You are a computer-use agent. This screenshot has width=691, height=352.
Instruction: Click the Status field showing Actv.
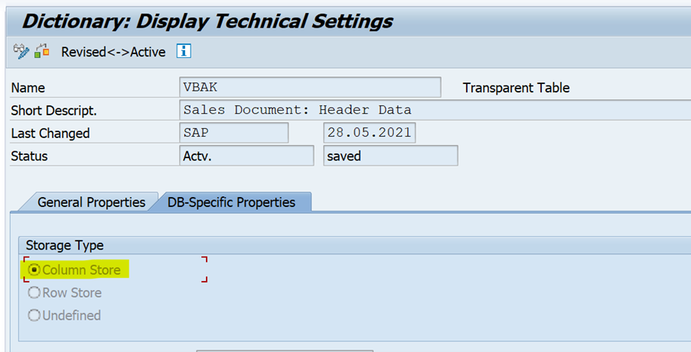[246, 156]
